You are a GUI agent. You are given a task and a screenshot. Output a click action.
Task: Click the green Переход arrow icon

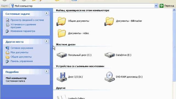(161, 6)
